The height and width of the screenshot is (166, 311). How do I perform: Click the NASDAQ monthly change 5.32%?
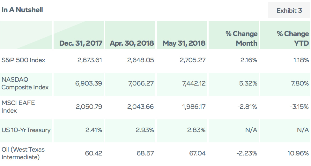[x=248, y=83]
